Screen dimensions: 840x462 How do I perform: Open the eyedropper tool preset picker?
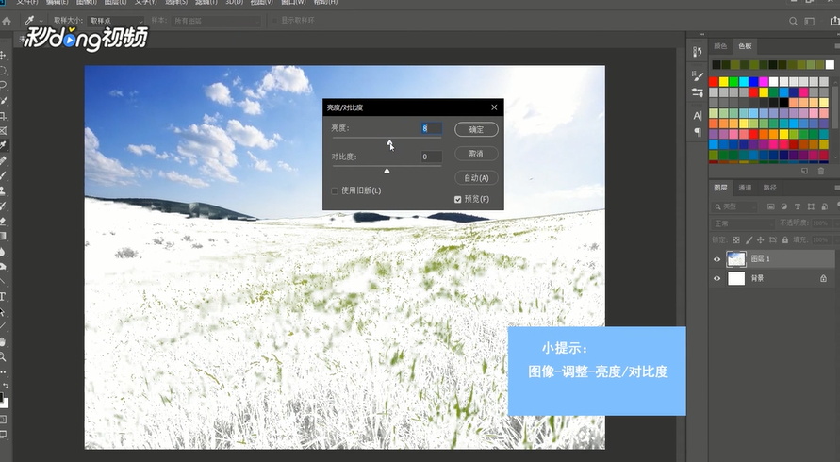click(41, 21)
